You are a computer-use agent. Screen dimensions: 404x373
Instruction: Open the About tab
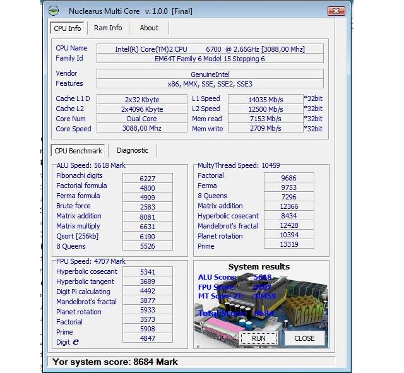coord(149,28)
